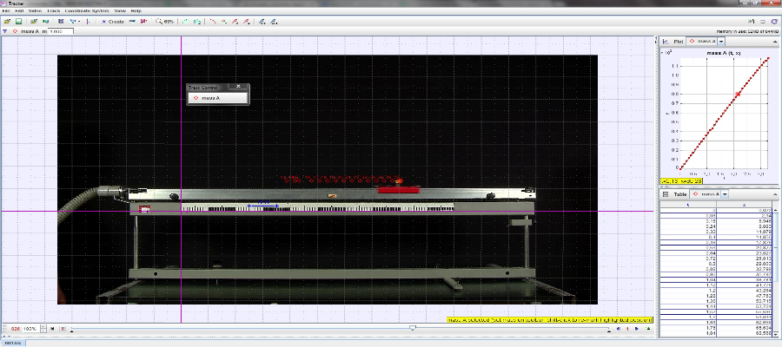
Task: Click the mass A label in track bar
Action: 29,31
